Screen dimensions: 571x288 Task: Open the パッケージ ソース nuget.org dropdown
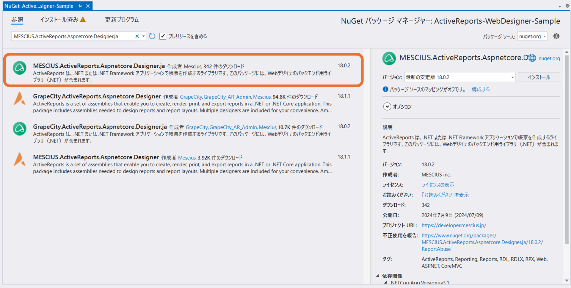tap(532, 36)
